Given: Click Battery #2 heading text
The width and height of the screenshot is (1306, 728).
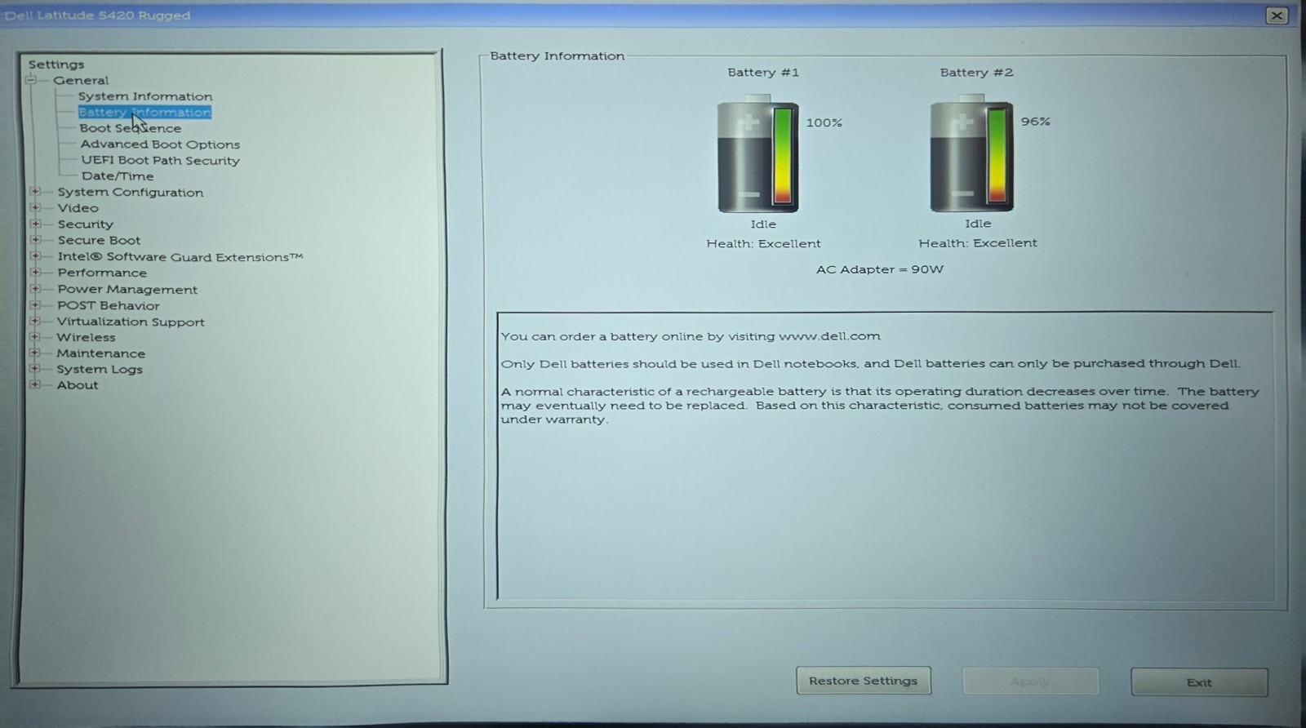Looking at the screenshot, I should [x=976, y=72].
